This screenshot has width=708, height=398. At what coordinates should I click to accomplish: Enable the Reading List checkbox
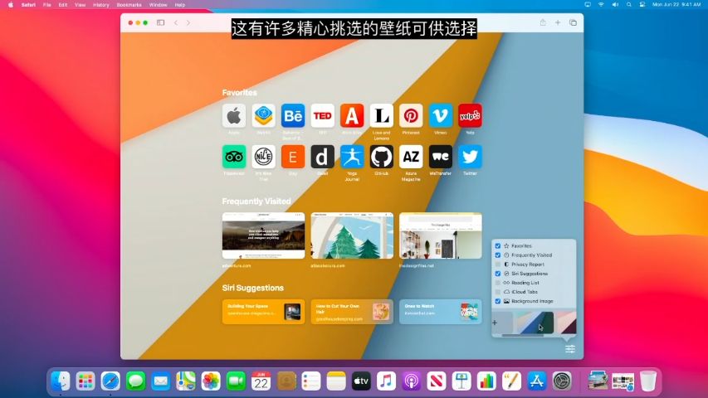pyautogui.click(x=498, y=283)
